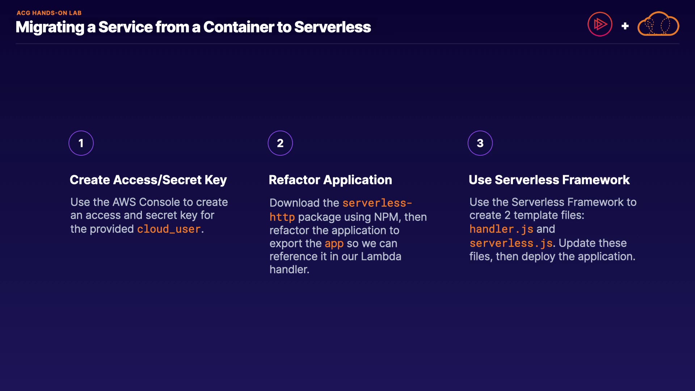
Task: Click the plus sign between logos
Action: (625, 26)
